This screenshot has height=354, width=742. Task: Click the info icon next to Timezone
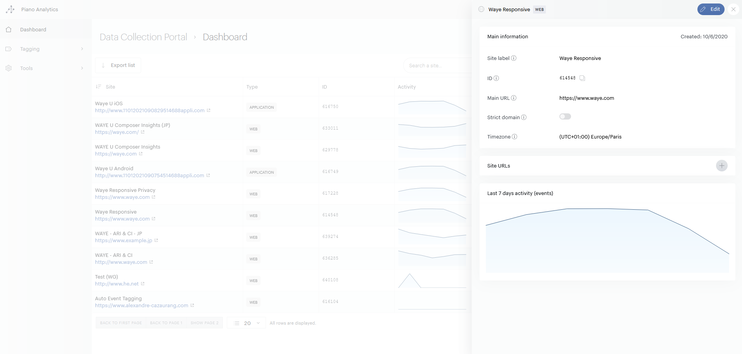click(x=514, y=137)
